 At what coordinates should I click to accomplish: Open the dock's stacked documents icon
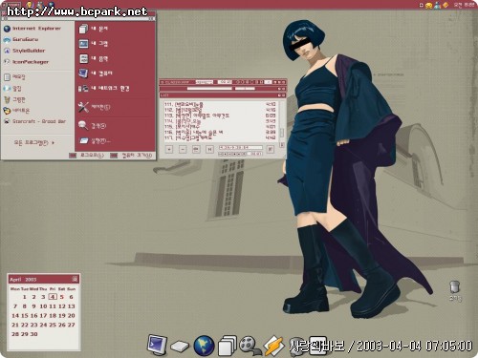228,346
